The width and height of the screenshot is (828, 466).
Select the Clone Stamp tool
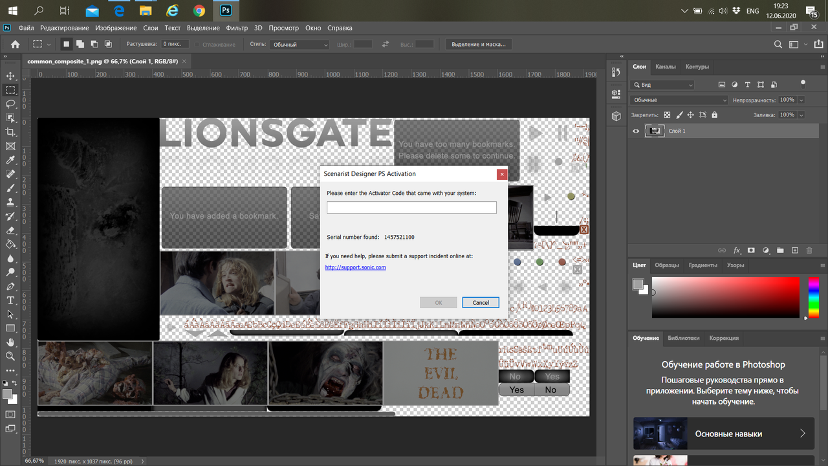pos(10,202)
